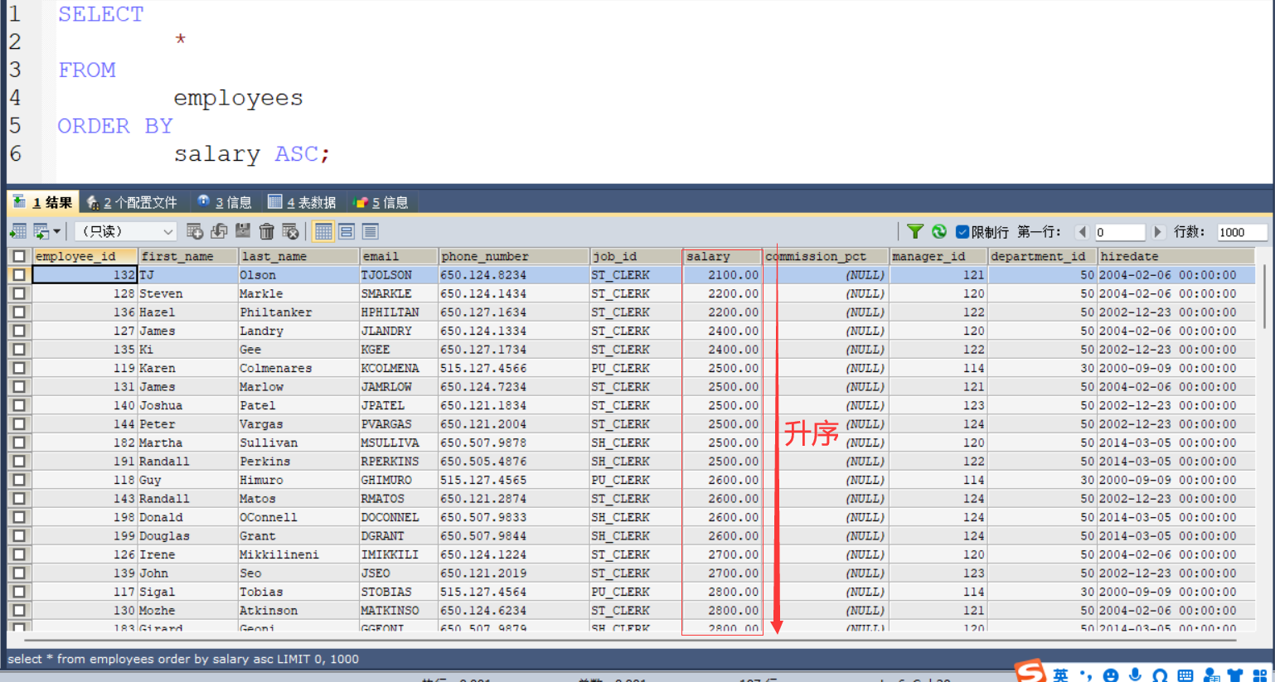The height and width of the screenshot is (682, 1275).
Task: Switch to grid view mode
Action: coord(323,231)
